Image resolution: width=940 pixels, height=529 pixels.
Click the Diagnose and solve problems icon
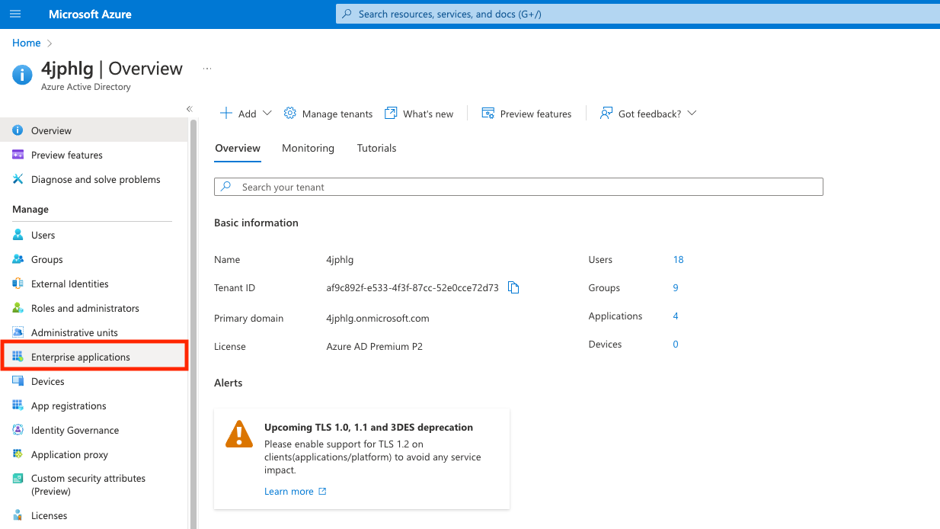(18, 179)
